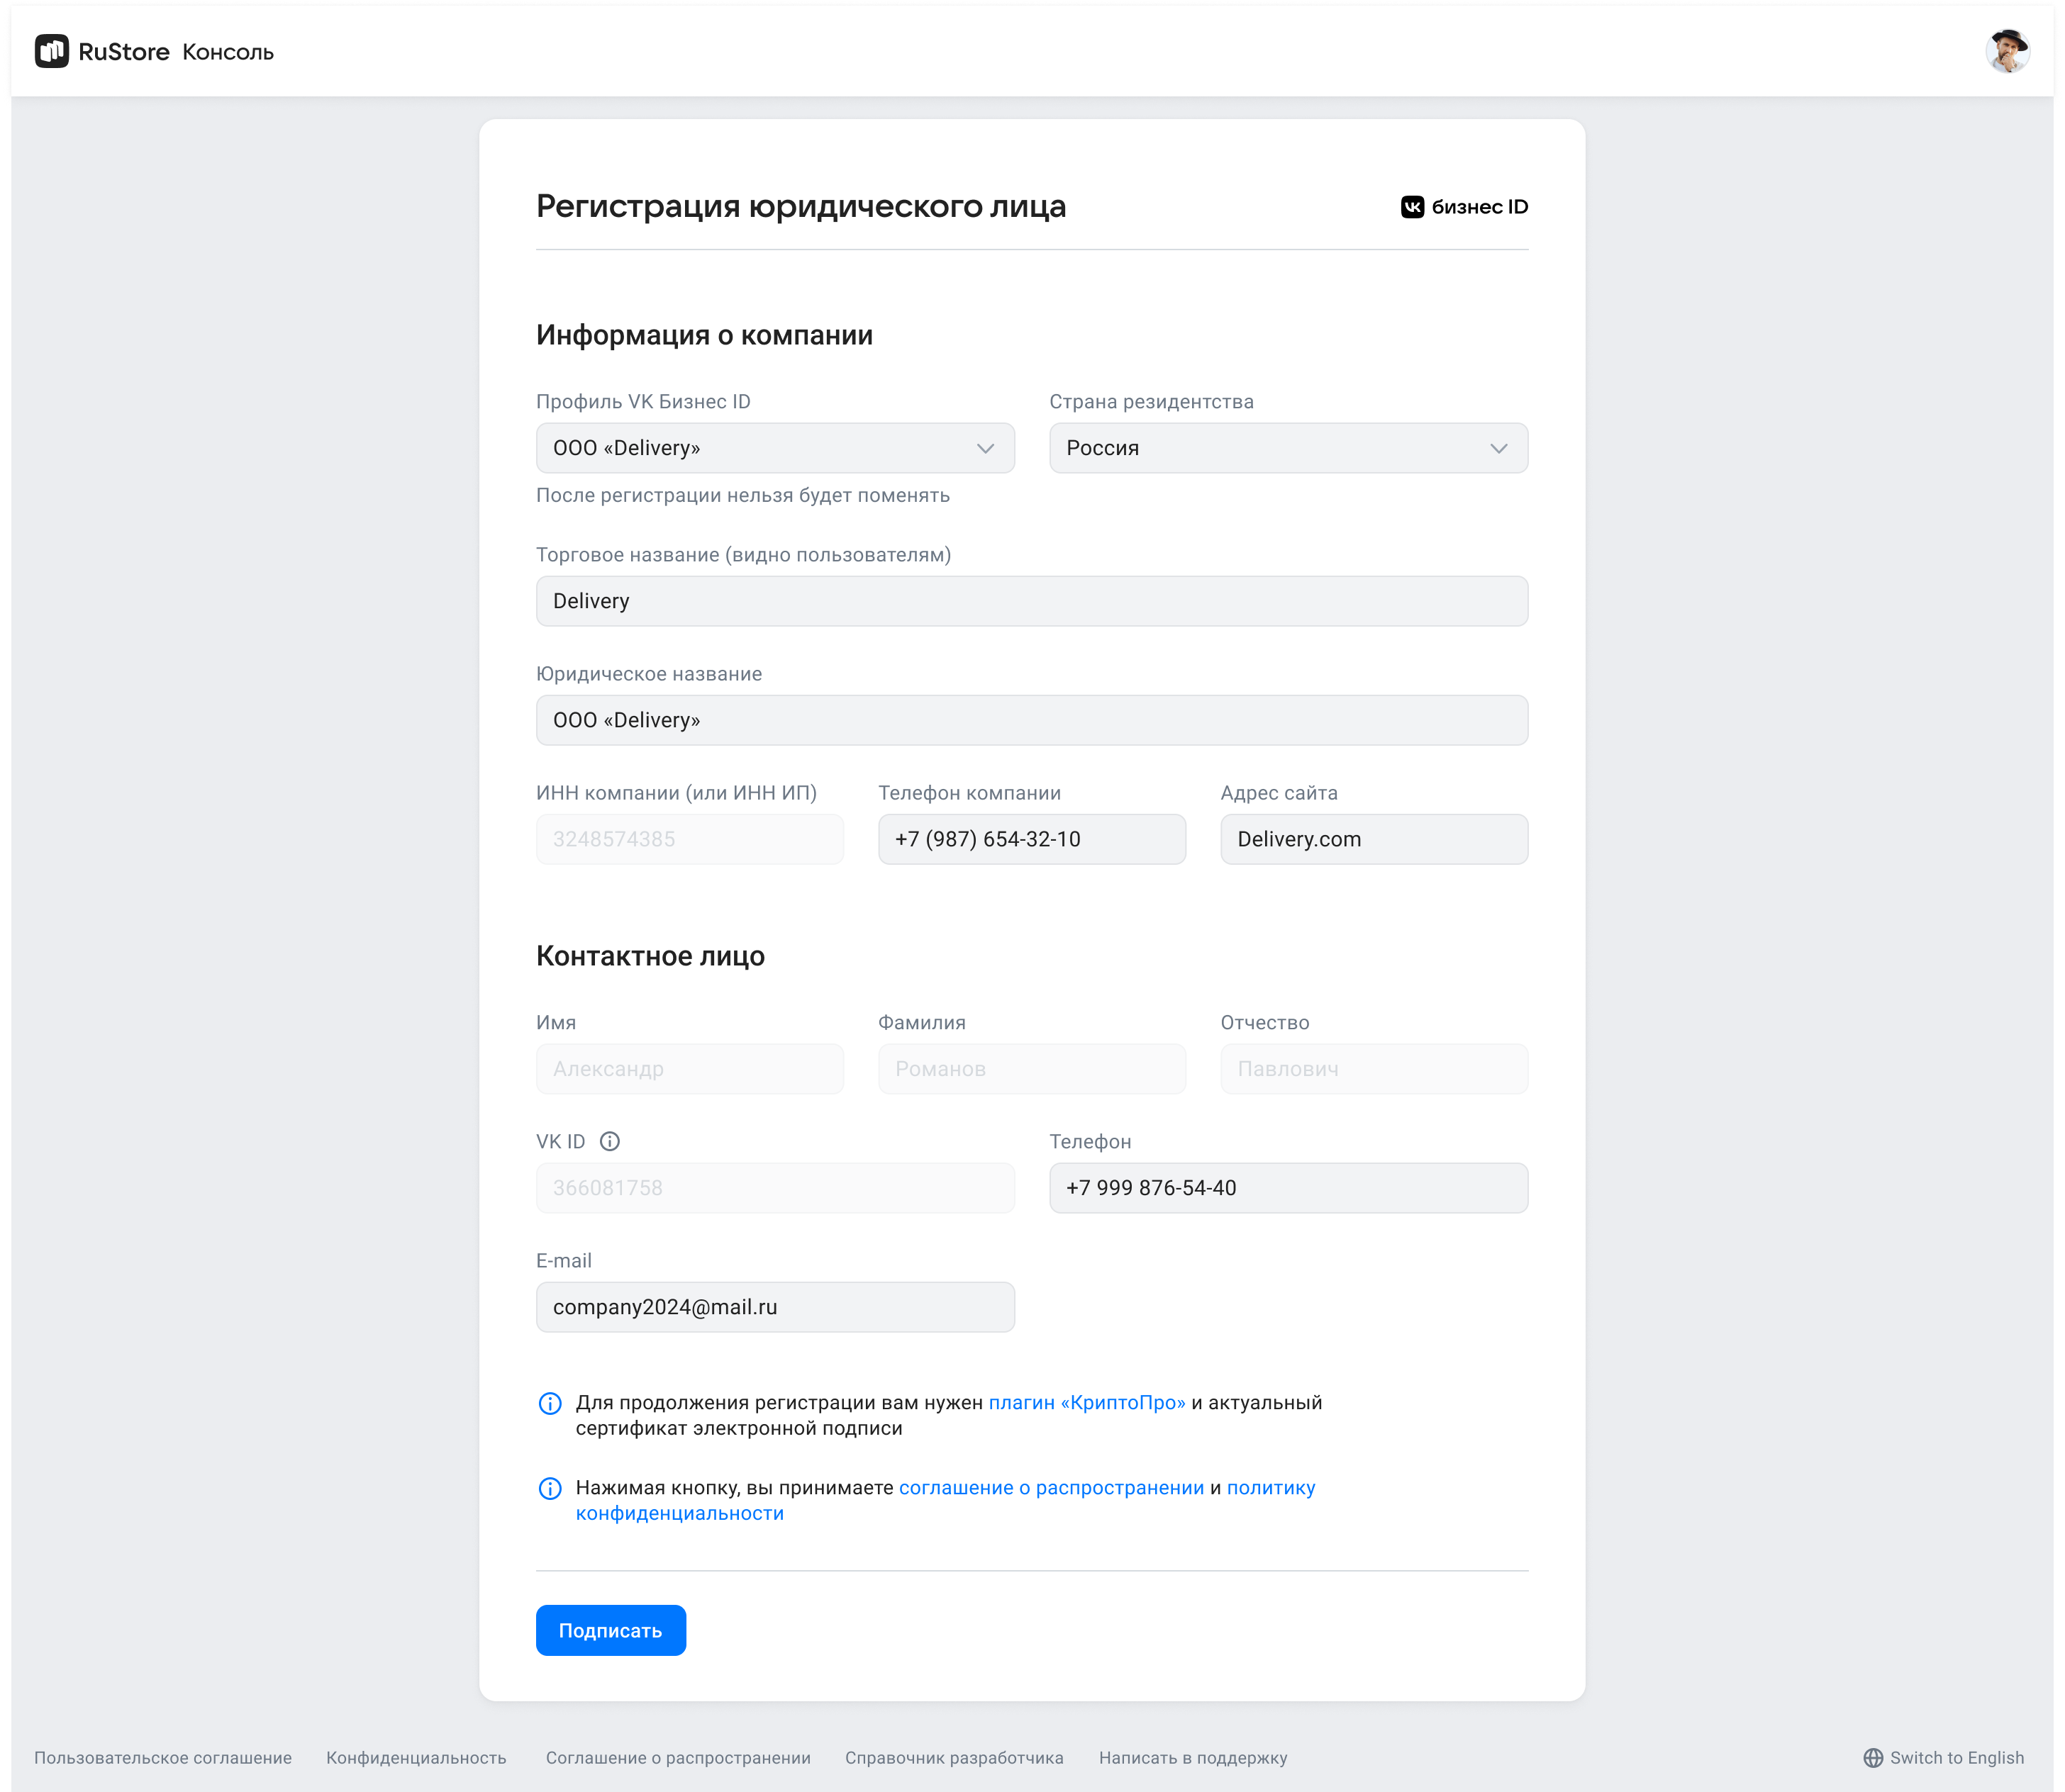This screenshot has height=1792, width=2065.
Task: Click the info icon next to VK ID
Action: (611, 1141)
